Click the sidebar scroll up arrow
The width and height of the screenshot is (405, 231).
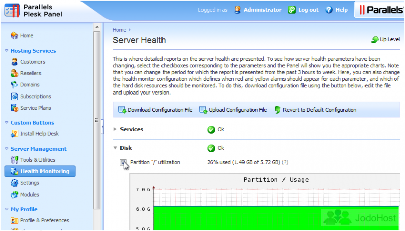97,27
